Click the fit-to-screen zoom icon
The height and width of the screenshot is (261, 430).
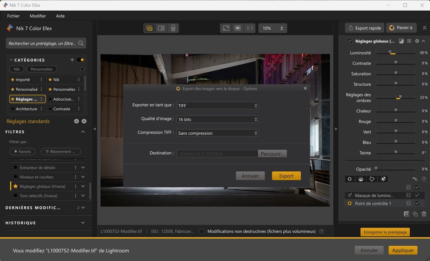[x=226, y=28]
